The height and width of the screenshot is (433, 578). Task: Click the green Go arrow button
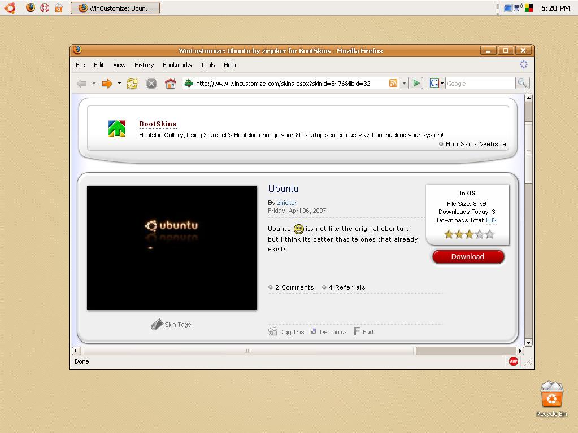click(x=416, y=83)
